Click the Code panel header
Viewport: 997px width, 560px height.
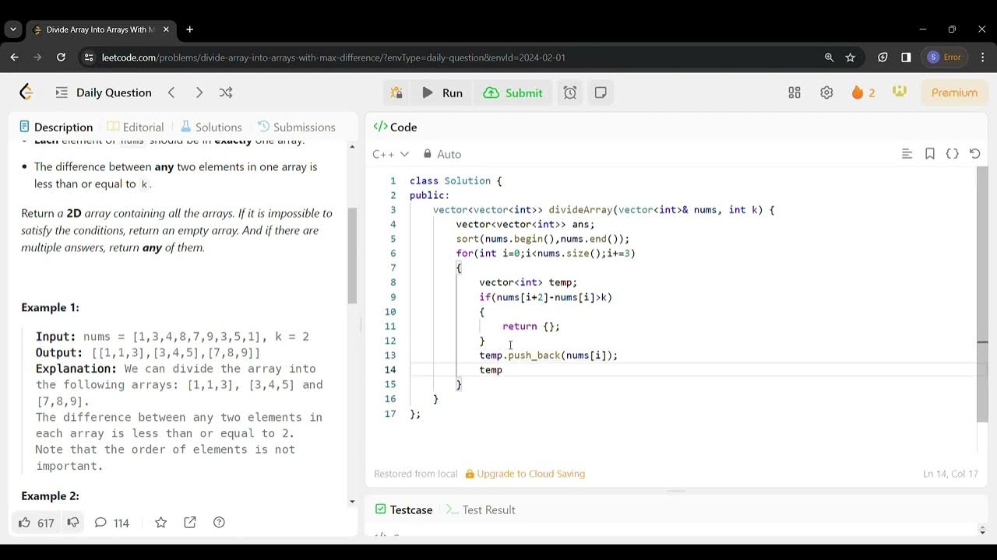(x=396, y=127)
